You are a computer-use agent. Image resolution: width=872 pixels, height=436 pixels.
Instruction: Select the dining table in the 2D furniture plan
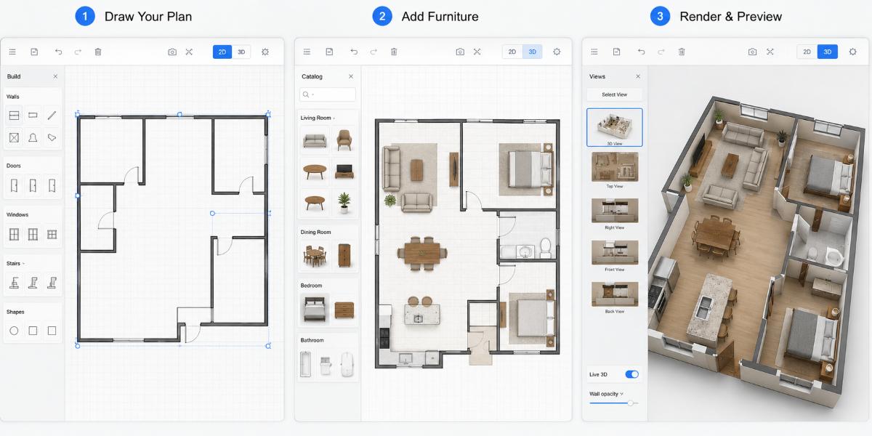coord(422,252)
